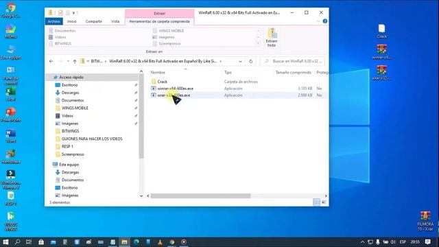Open notifications action center
Image resolution: width=439 pixels, height=247 pixels.
427,242
